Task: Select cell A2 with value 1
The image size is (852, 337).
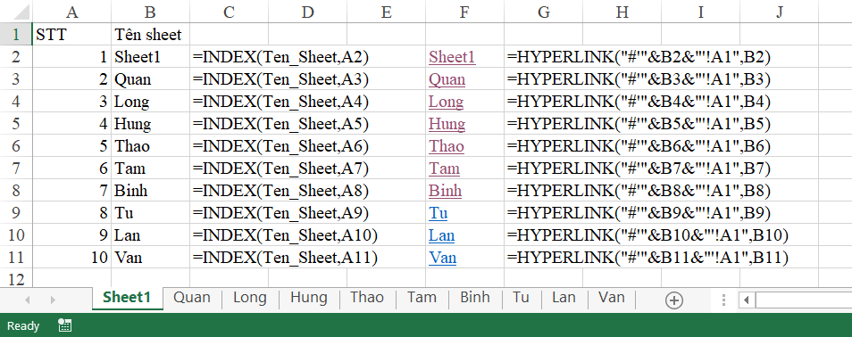Action: pos(71,57)
